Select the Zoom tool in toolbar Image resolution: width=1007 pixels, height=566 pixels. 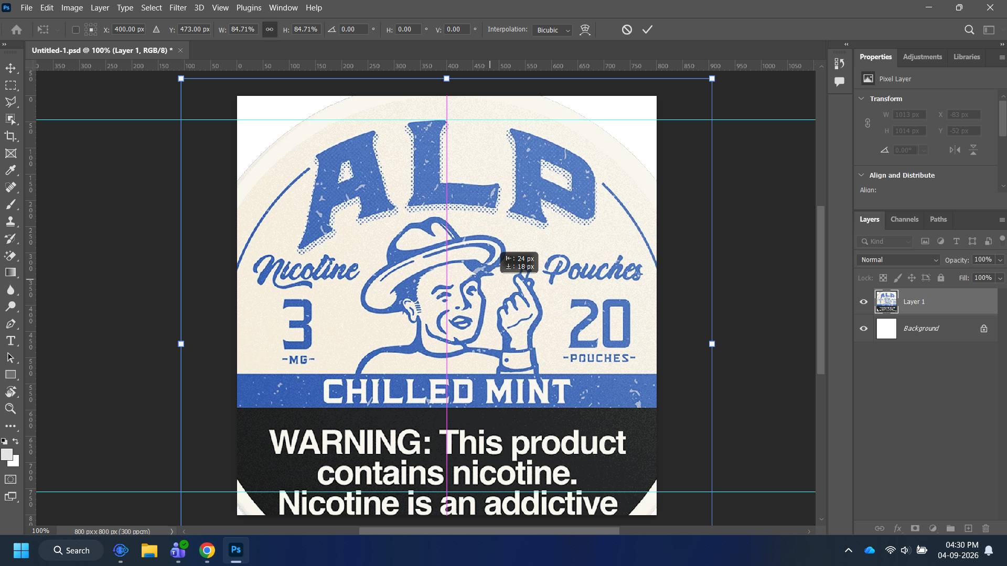pyautogui.click(x=10, y=409)
